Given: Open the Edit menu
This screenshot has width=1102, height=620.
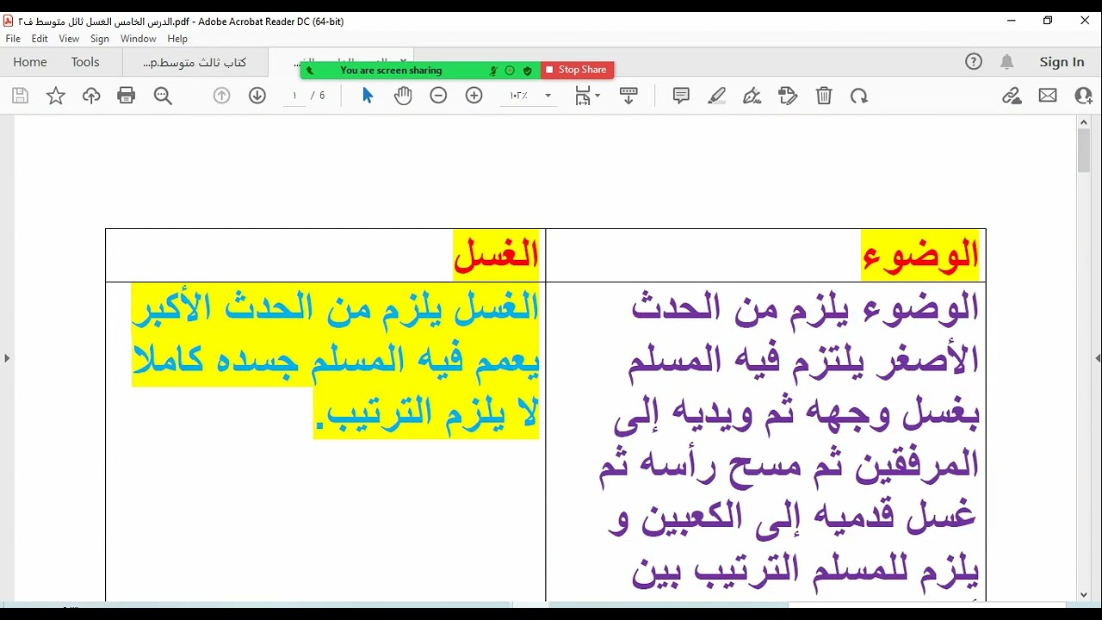Looking at the screenshot, I should [40, 39].
